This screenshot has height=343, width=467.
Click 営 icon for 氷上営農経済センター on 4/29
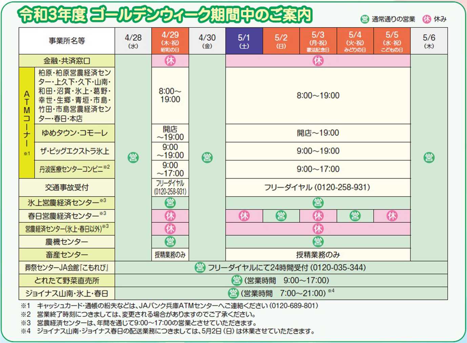[170, 203]
